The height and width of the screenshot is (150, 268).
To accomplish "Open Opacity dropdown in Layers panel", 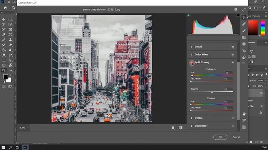I will point(265,80).
